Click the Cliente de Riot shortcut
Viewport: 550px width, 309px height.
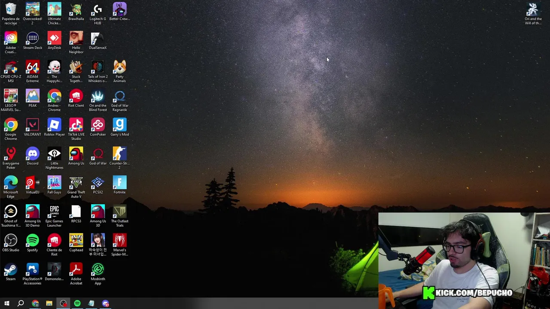coord(54,245)
